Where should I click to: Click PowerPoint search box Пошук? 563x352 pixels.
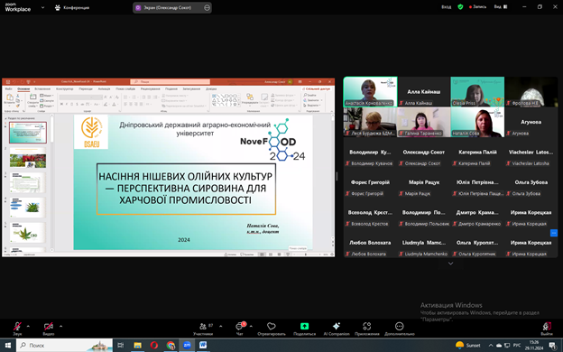tap(171, 82)
